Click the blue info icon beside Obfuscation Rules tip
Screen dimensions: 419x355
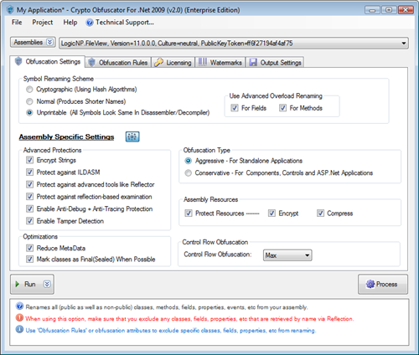(x=19, y=330)
